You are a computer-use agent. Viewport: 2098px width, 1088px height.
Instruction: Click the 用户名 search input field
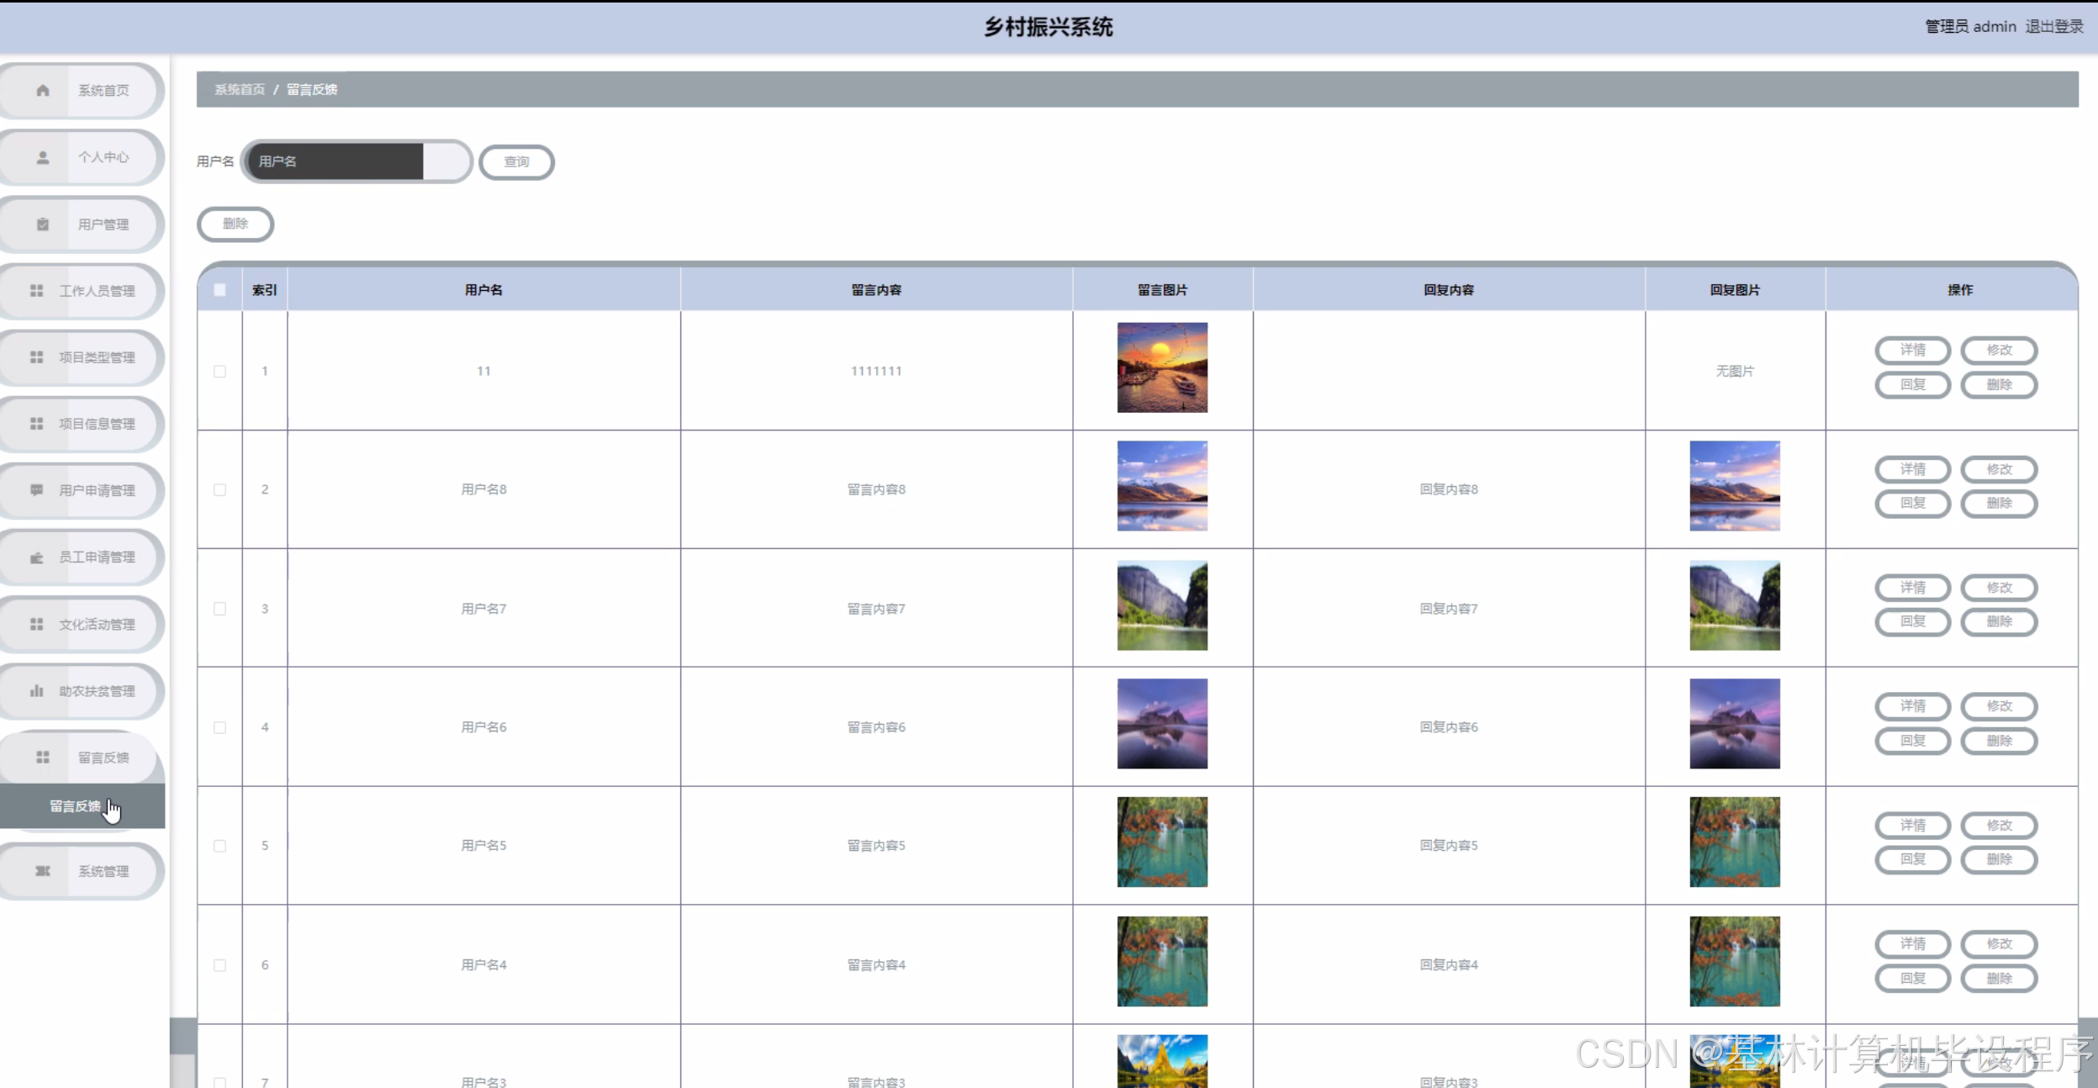pos(336,161)
